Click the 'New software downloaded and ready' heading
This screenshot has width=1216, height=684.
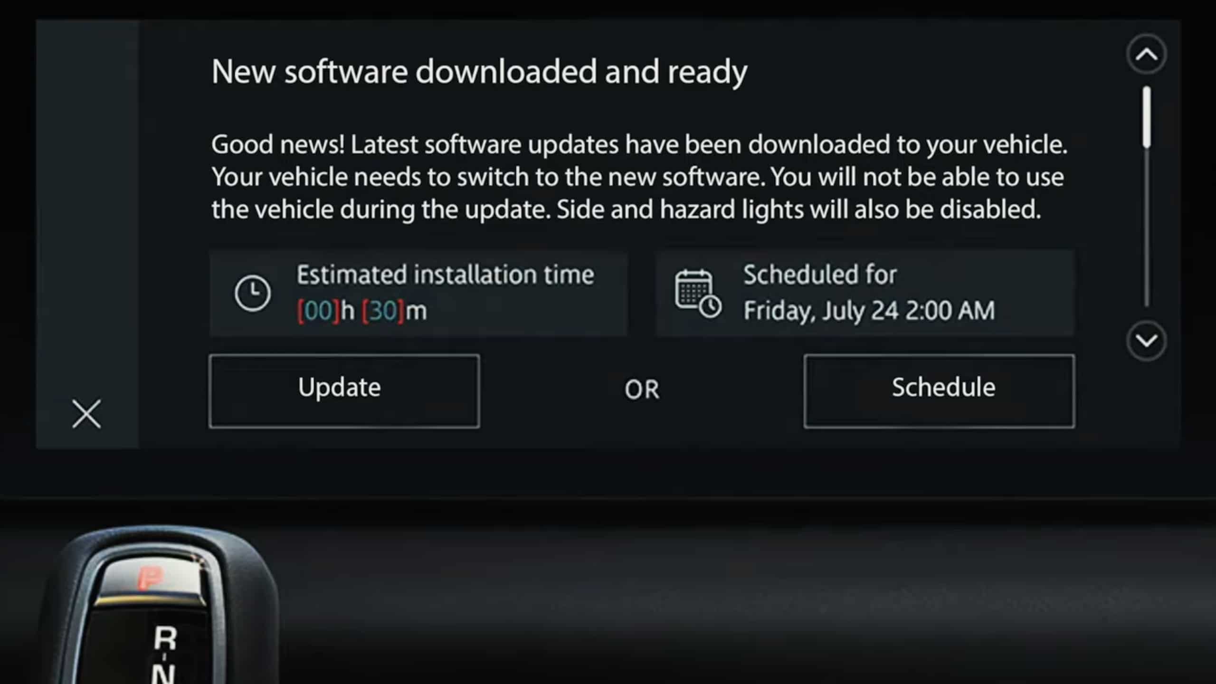(479, 72)
